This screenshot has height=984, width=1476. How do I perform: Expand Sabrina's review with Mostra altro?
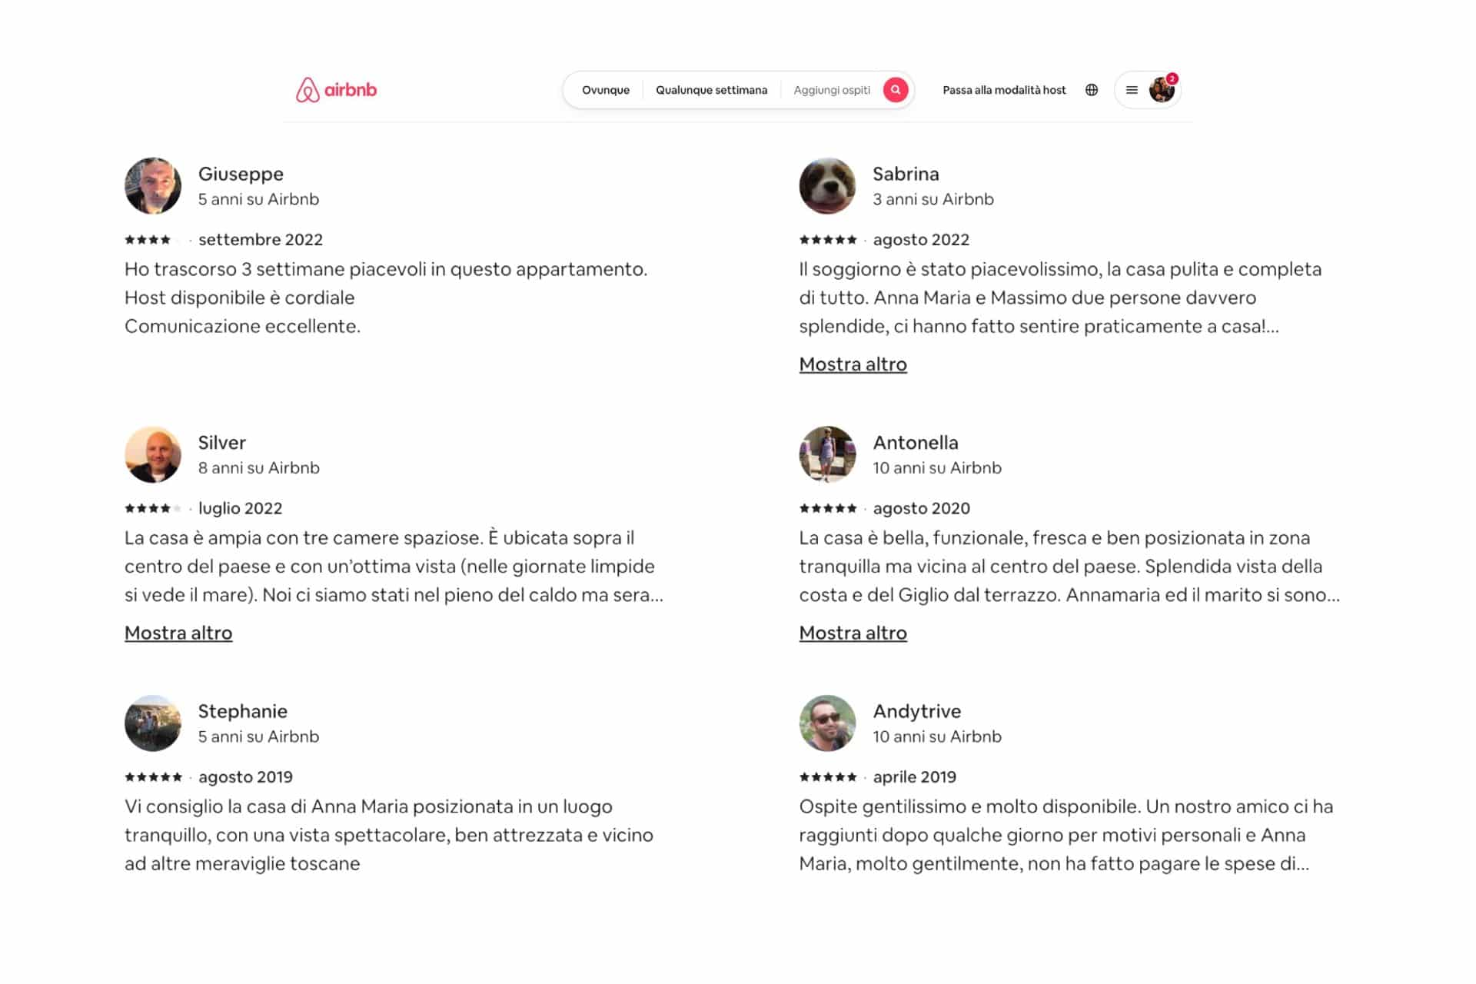pos(853,364)
